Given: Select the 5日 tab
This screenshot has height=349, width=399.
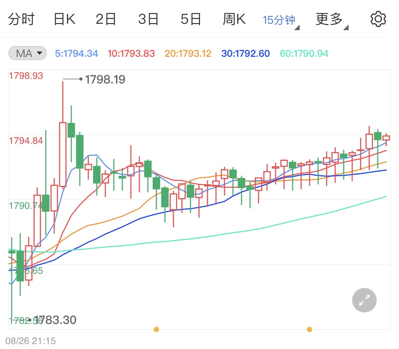Looking at the screenshot, I should (x=191, y=20).
